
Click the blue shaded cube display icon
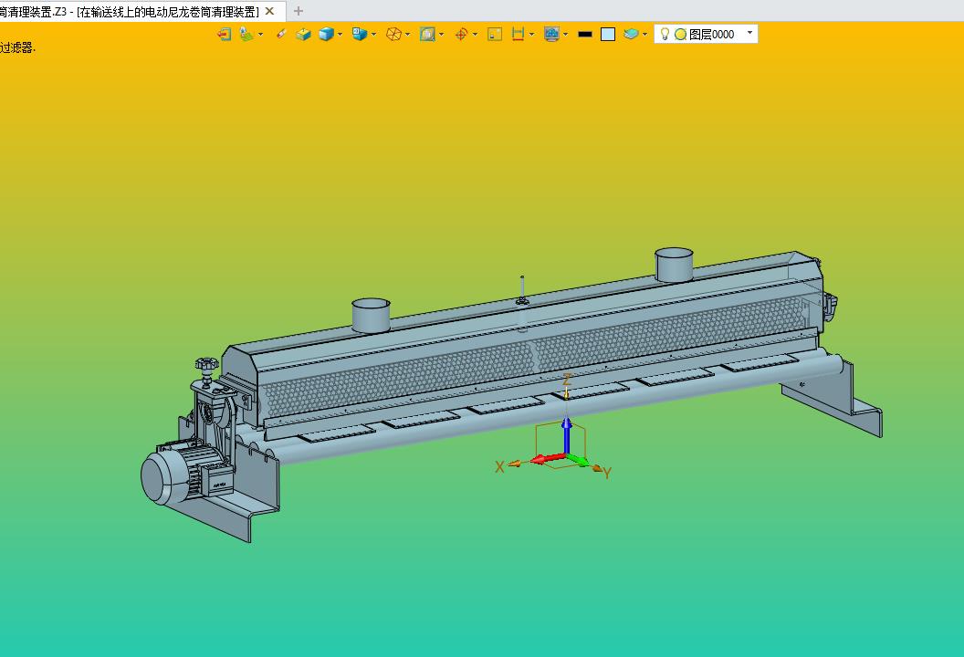click(x=326, y=35)
